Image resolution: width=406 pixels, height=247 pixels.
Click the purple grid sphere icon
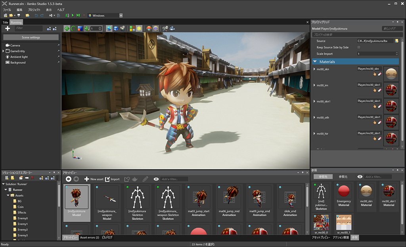pos(155,28)
